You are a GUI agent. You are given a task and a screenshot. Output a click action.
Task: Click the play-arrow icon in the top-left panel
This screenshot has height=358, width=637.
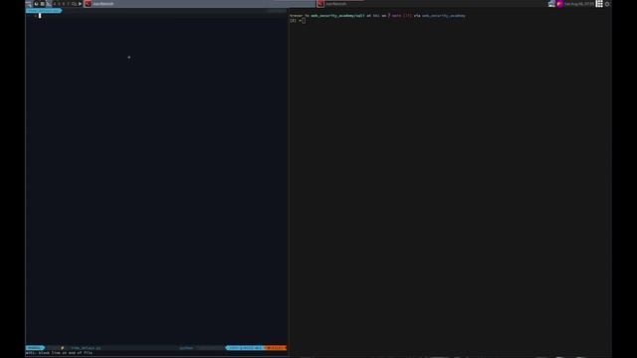pos(80,4)
